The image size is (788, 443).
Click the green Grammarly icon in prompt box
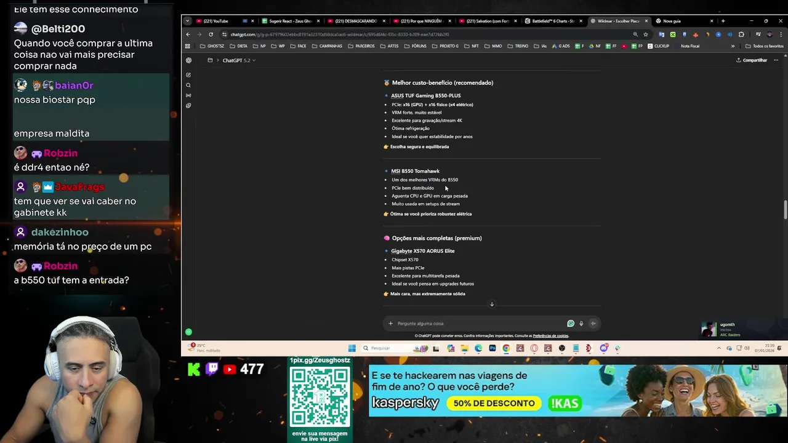[571, 324]
